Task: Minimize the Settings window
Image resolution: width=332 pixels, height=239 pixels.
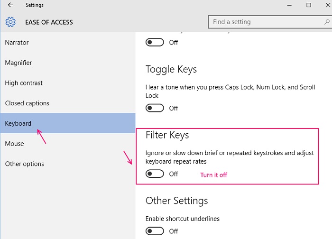Action: coord(287,5)
